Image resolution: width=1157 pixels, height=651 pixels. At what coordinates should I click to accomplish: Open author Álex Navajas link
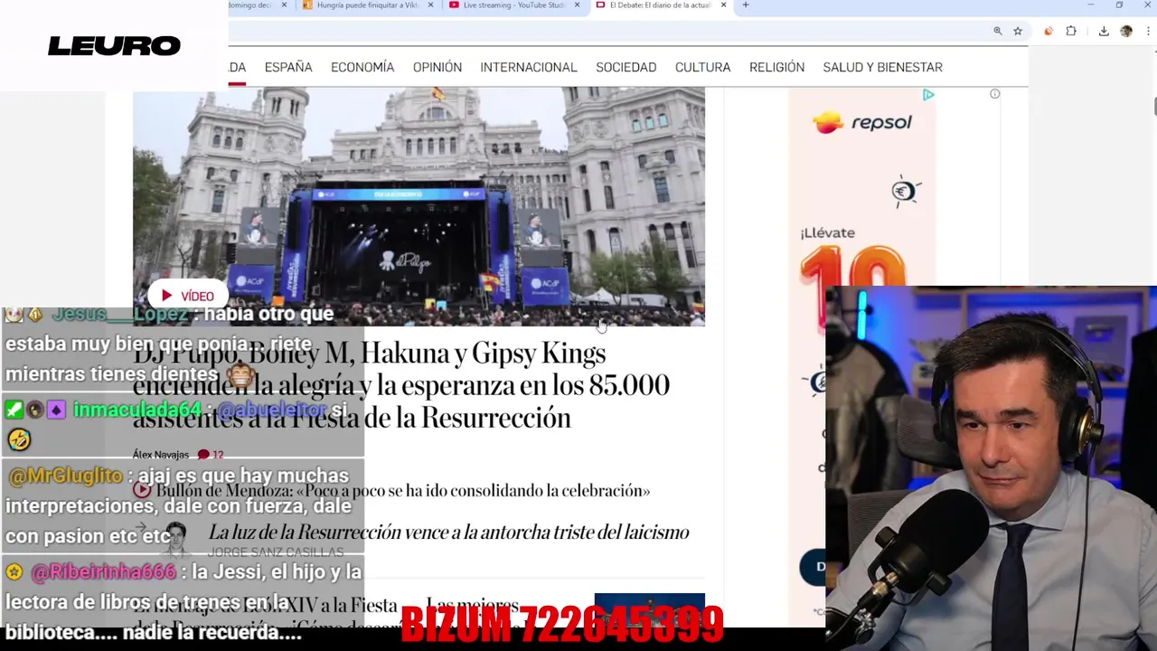(x=161, y=455)
